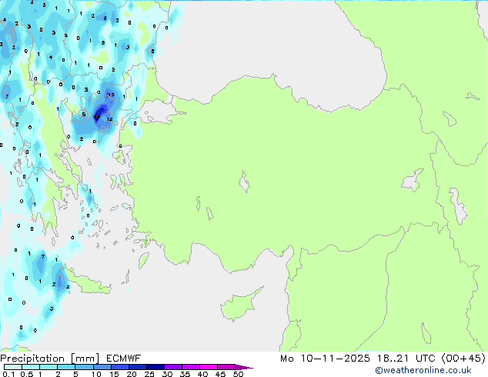Screen dimensions: 488x377
Task: Click the legend label '35'
Action: pos(185,374)
